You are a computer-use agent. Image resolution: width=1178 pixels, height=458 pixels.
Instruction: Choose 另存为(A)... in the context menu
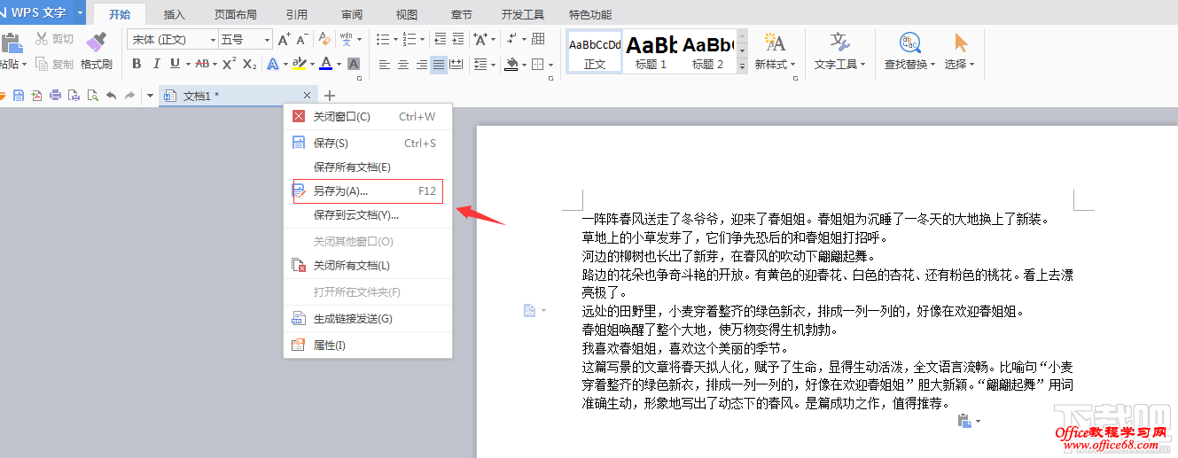[368, 190]
